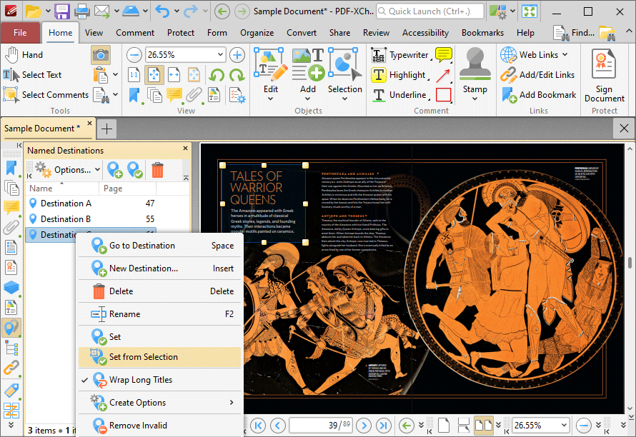Select the red arrow drawing tool

click(x=443, y=76)
